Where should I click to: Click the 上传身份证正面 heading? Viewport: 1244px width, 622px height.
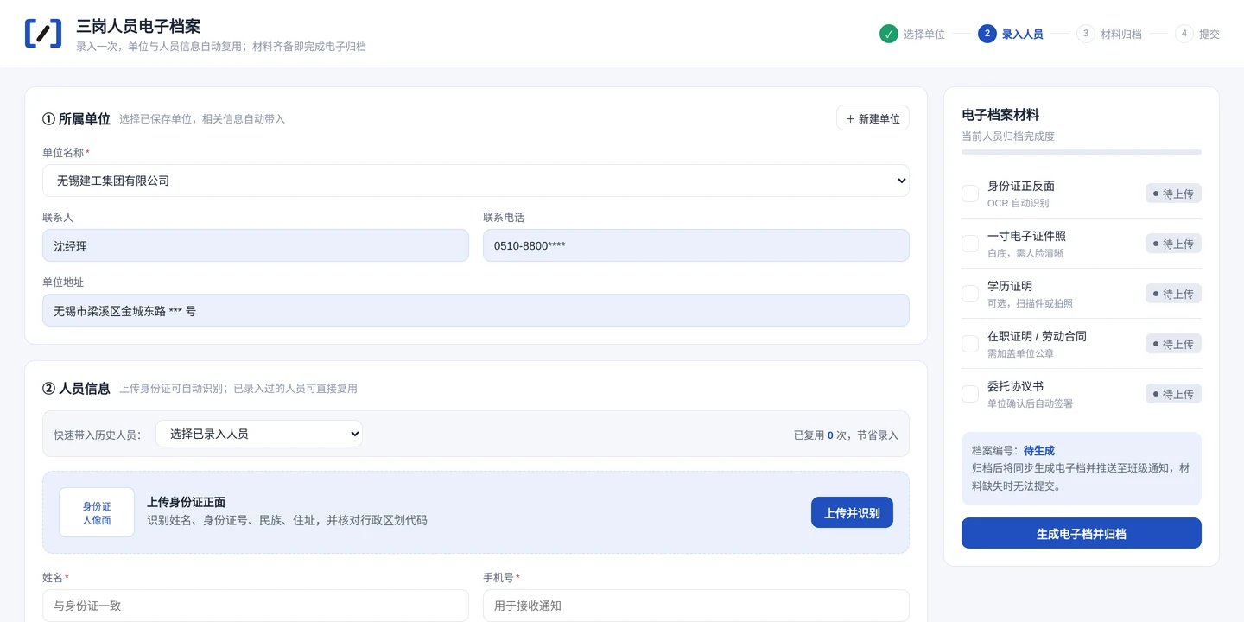[x=187, y=502]
